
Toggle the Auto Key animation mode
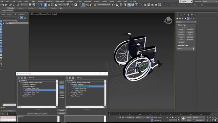189,118
